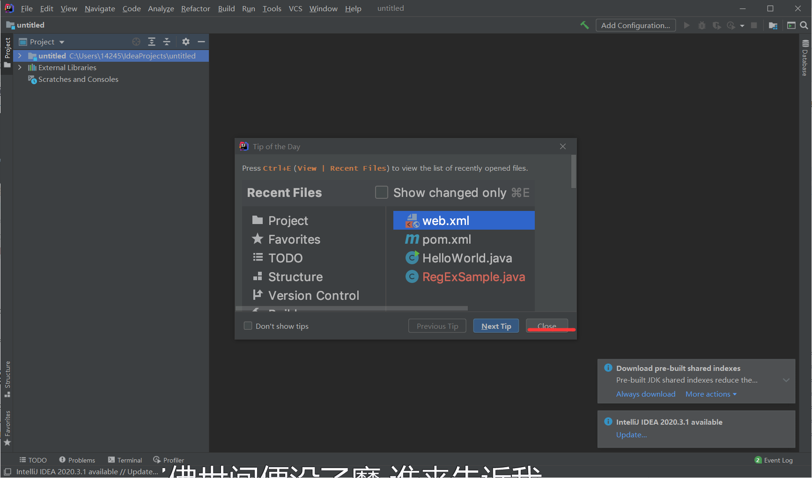Viewport: 812px width, 478px height.
Task: Click the Event Log icon in status bar
Action: pyautogui.click(x=758, y=460)
